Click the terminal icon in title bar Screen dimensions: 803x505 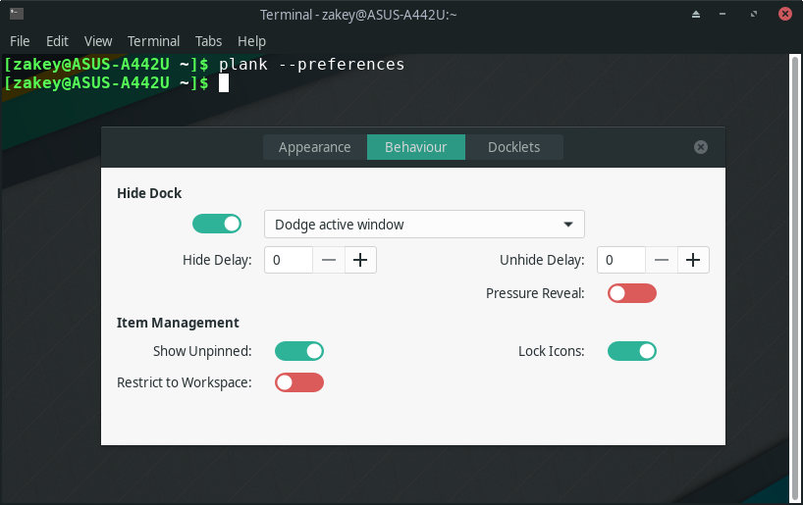click(17, 14)
